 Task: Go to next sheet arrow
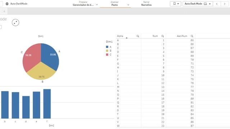coord(225,4)
